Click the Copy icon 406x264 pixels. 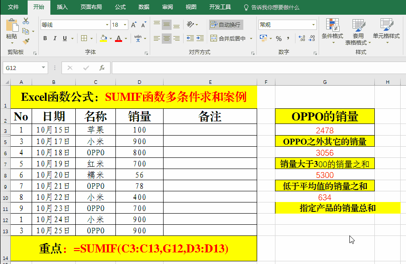coord(26,31)
